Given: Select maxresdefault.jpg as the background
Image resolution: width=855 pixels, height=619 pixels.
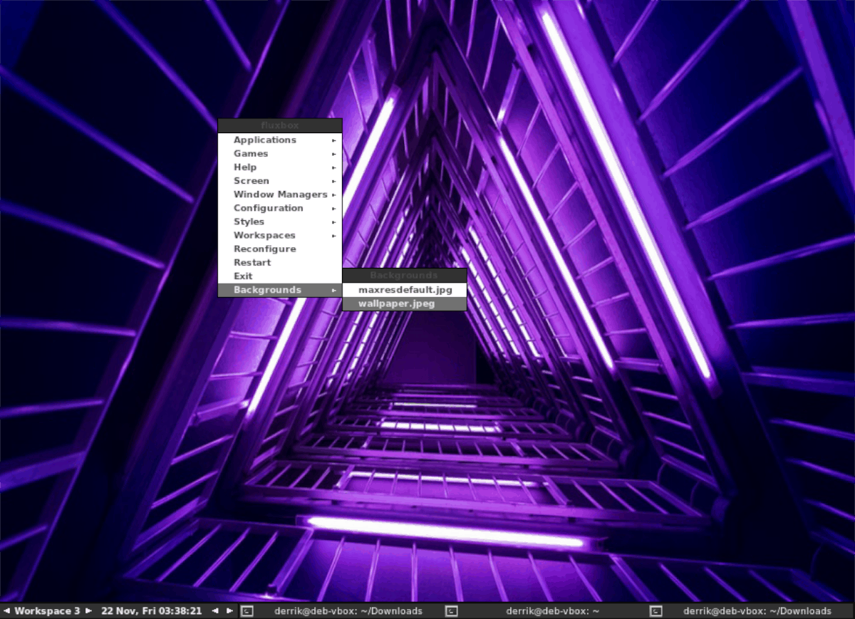Looking at the screenshot, I should pyautogui.click(x=406, y=290).
